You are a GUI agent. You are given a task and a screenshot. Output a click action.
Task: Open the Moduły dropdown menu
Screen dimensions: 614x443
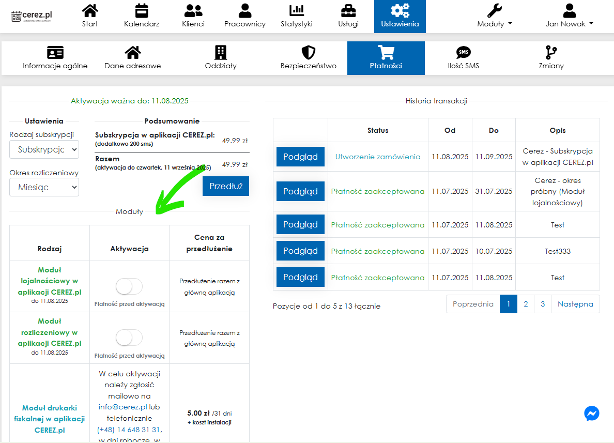495,16
